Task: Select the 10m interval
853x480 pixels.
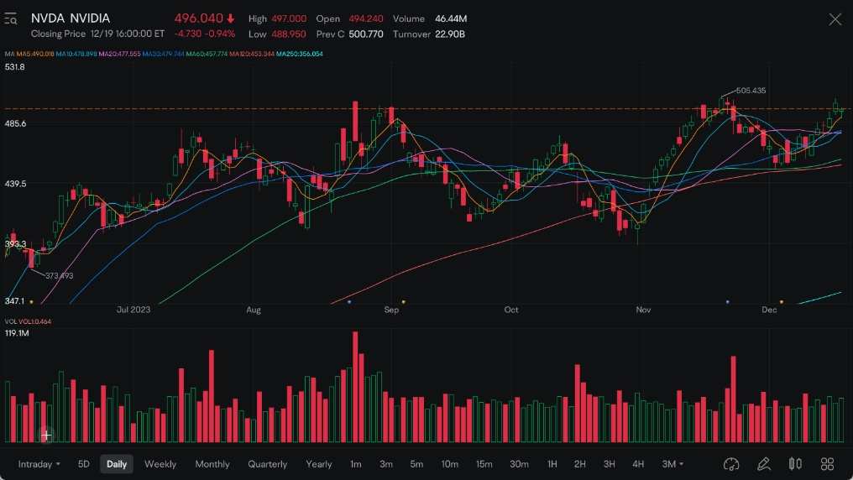Action: point(449,464)
